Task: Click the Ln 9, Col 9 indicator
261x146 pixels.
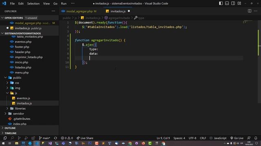Action: (x=163, y=138)
